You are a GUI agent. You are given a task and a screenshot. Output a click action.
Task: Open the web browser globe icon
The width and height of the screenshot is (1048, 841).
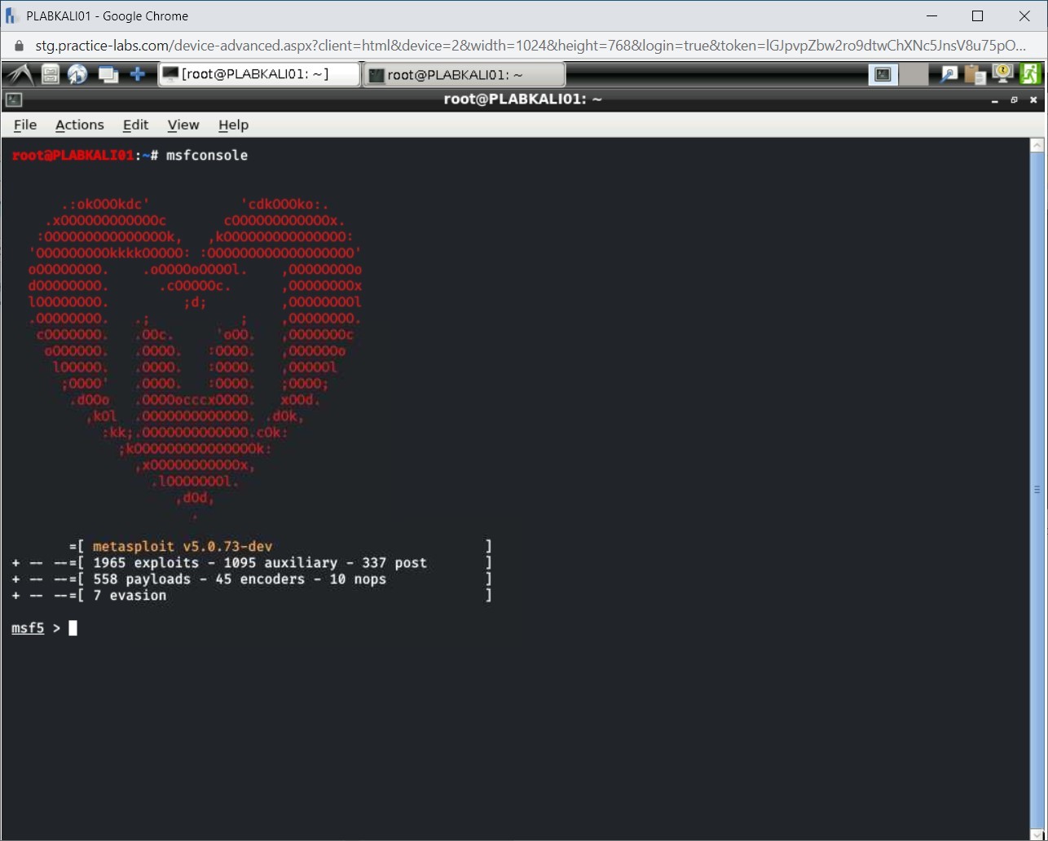[x=77, y=75]
